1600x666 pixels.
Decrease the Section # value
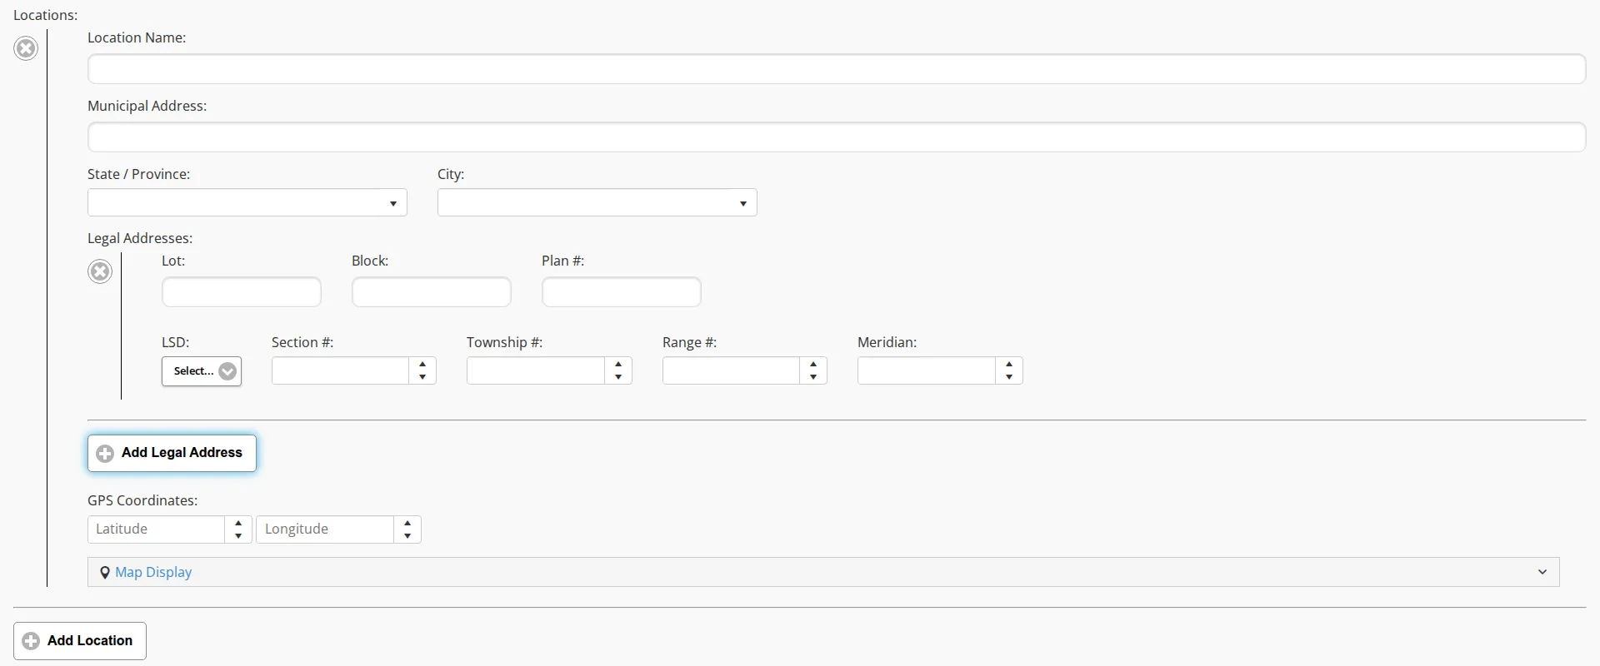422,377
